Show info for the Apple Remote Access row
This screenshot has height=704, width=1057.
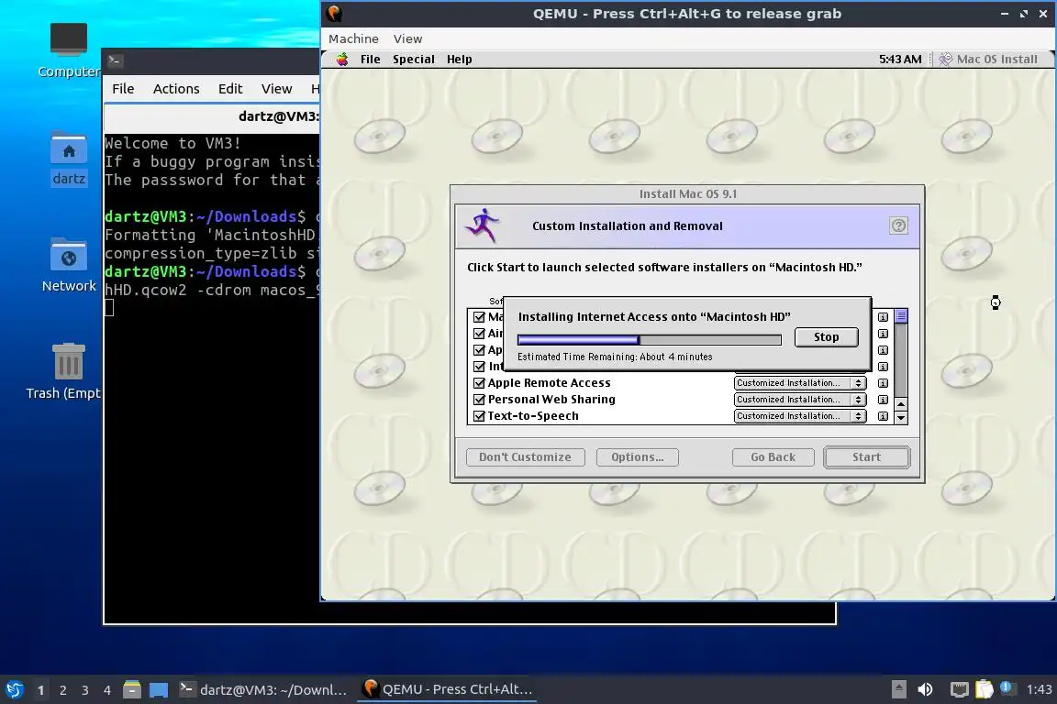[883, 382]
